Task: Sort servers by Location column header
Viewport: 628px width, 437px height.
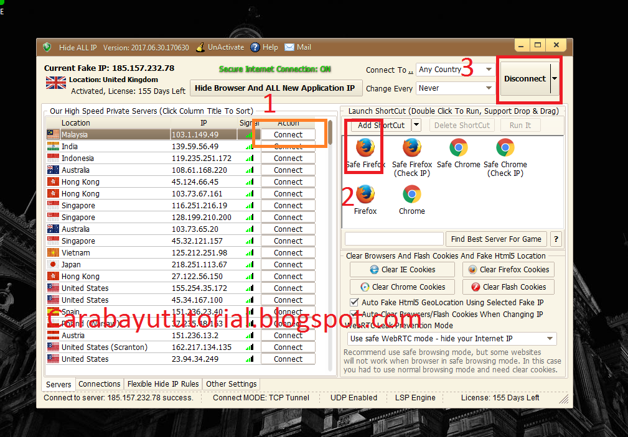Action: (115, 123)
